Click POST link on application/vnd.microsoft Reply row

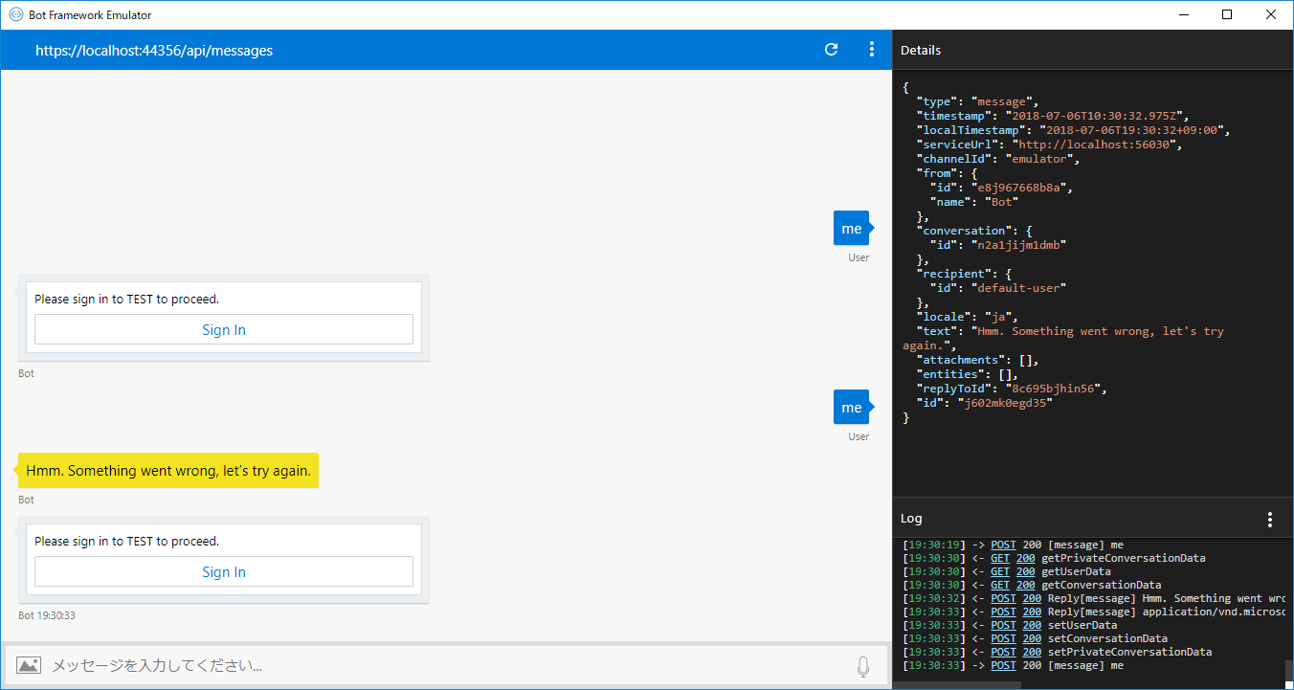(1003, 612)
